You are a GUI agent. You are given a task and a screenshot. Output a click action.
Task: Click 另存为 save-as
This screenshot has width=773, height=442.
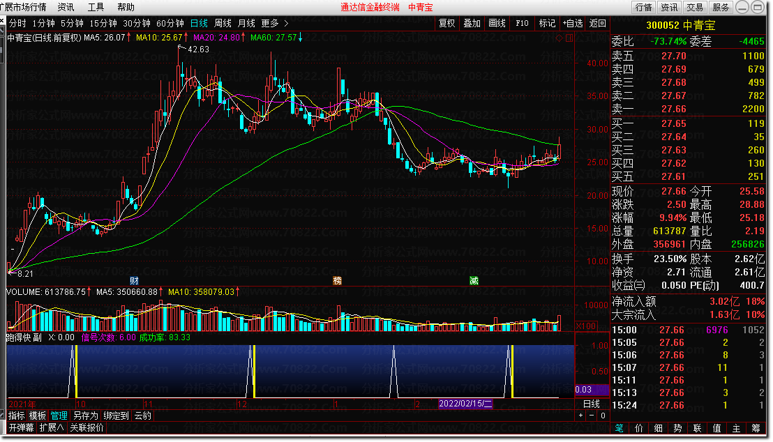click(86, 416)
